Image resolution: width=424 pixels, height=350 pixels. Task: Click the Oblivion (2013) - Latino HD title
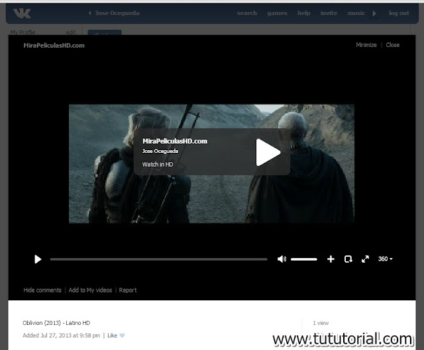(56, 323)
